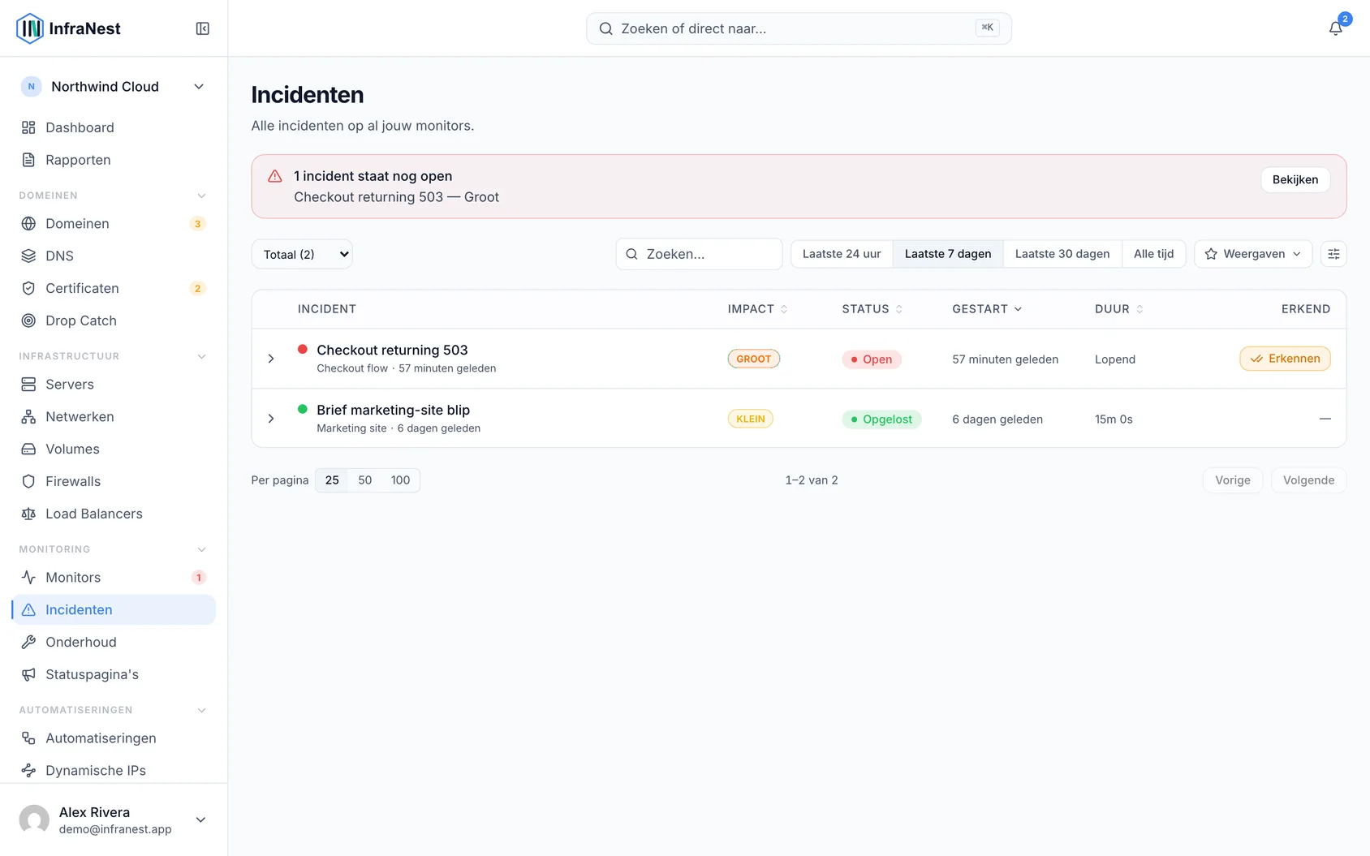Click the Automatiseringen workflow icon
The width and height of the screenshot is (1370, 856).
click(x=28, y=738)
